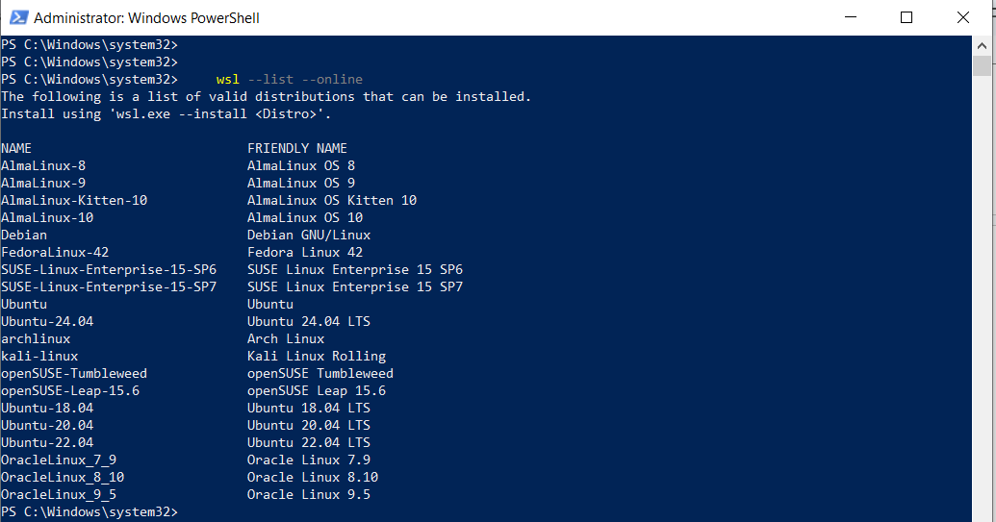
Task: Click the empty scrollbar track below the thumb
Action: pos(982,288)
